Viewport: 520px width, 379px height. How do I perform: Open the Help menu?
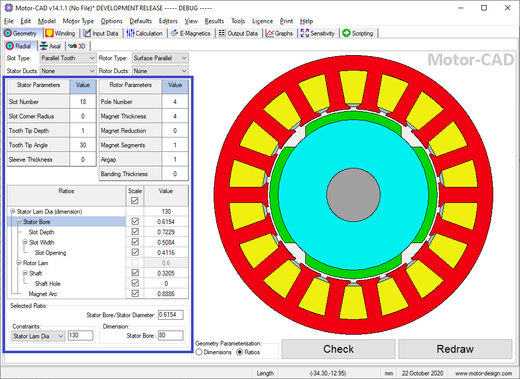click(x=306, y=21)
